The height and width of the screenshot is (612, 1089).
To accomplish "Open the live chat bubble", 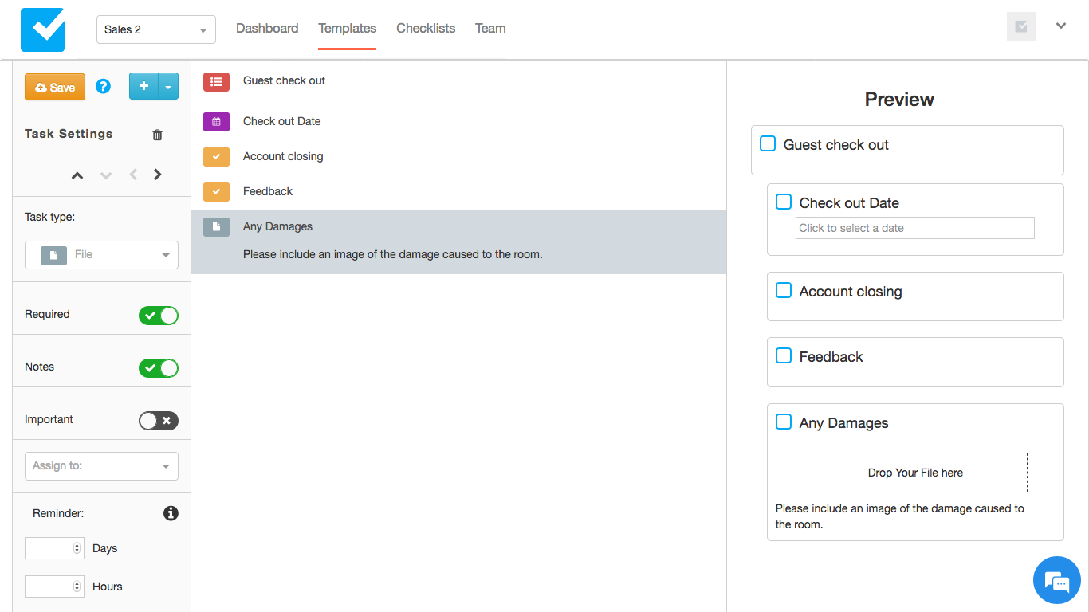I will point(1056,580).
